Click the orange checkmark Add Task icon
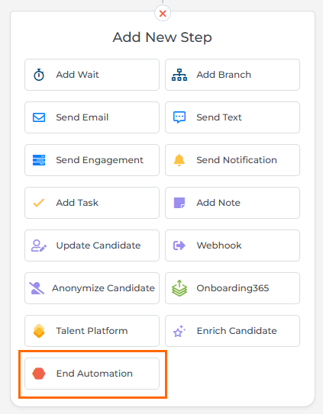 (x=39, y=203)
